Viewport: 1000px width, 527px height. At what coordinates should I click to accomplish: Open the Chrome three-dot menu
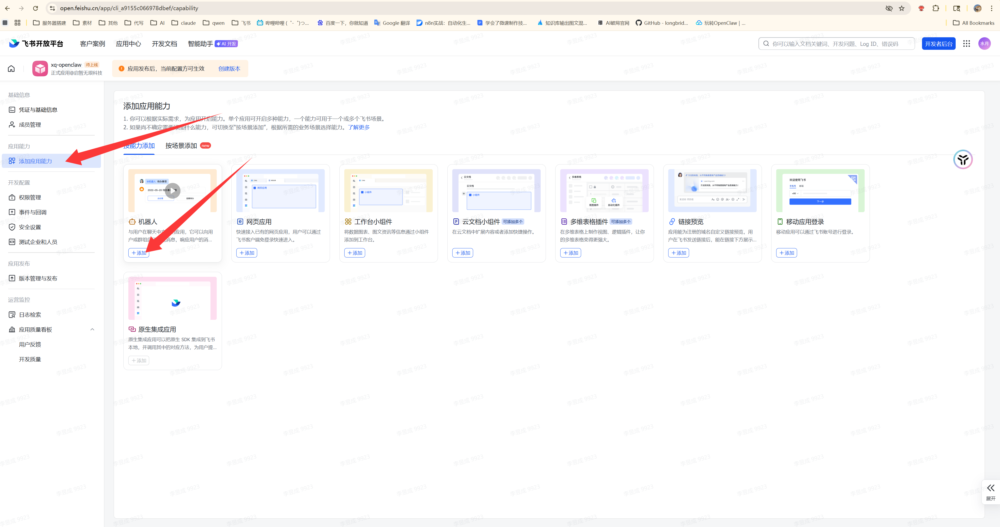991,8
